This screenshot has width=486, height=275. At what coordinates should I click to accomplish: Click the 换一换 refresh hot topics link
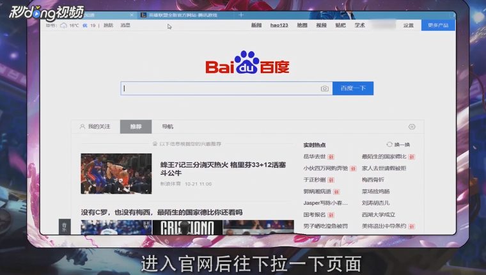pos(402,145)
